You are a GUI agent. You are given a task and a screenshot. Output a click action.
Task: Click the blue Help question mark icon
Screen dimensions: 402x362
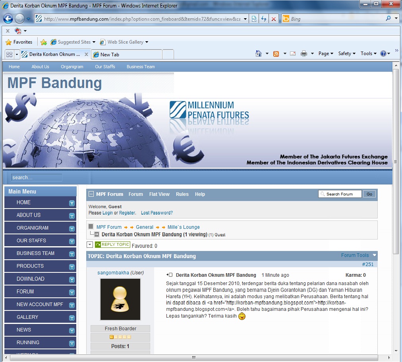(x=383, y=54)
